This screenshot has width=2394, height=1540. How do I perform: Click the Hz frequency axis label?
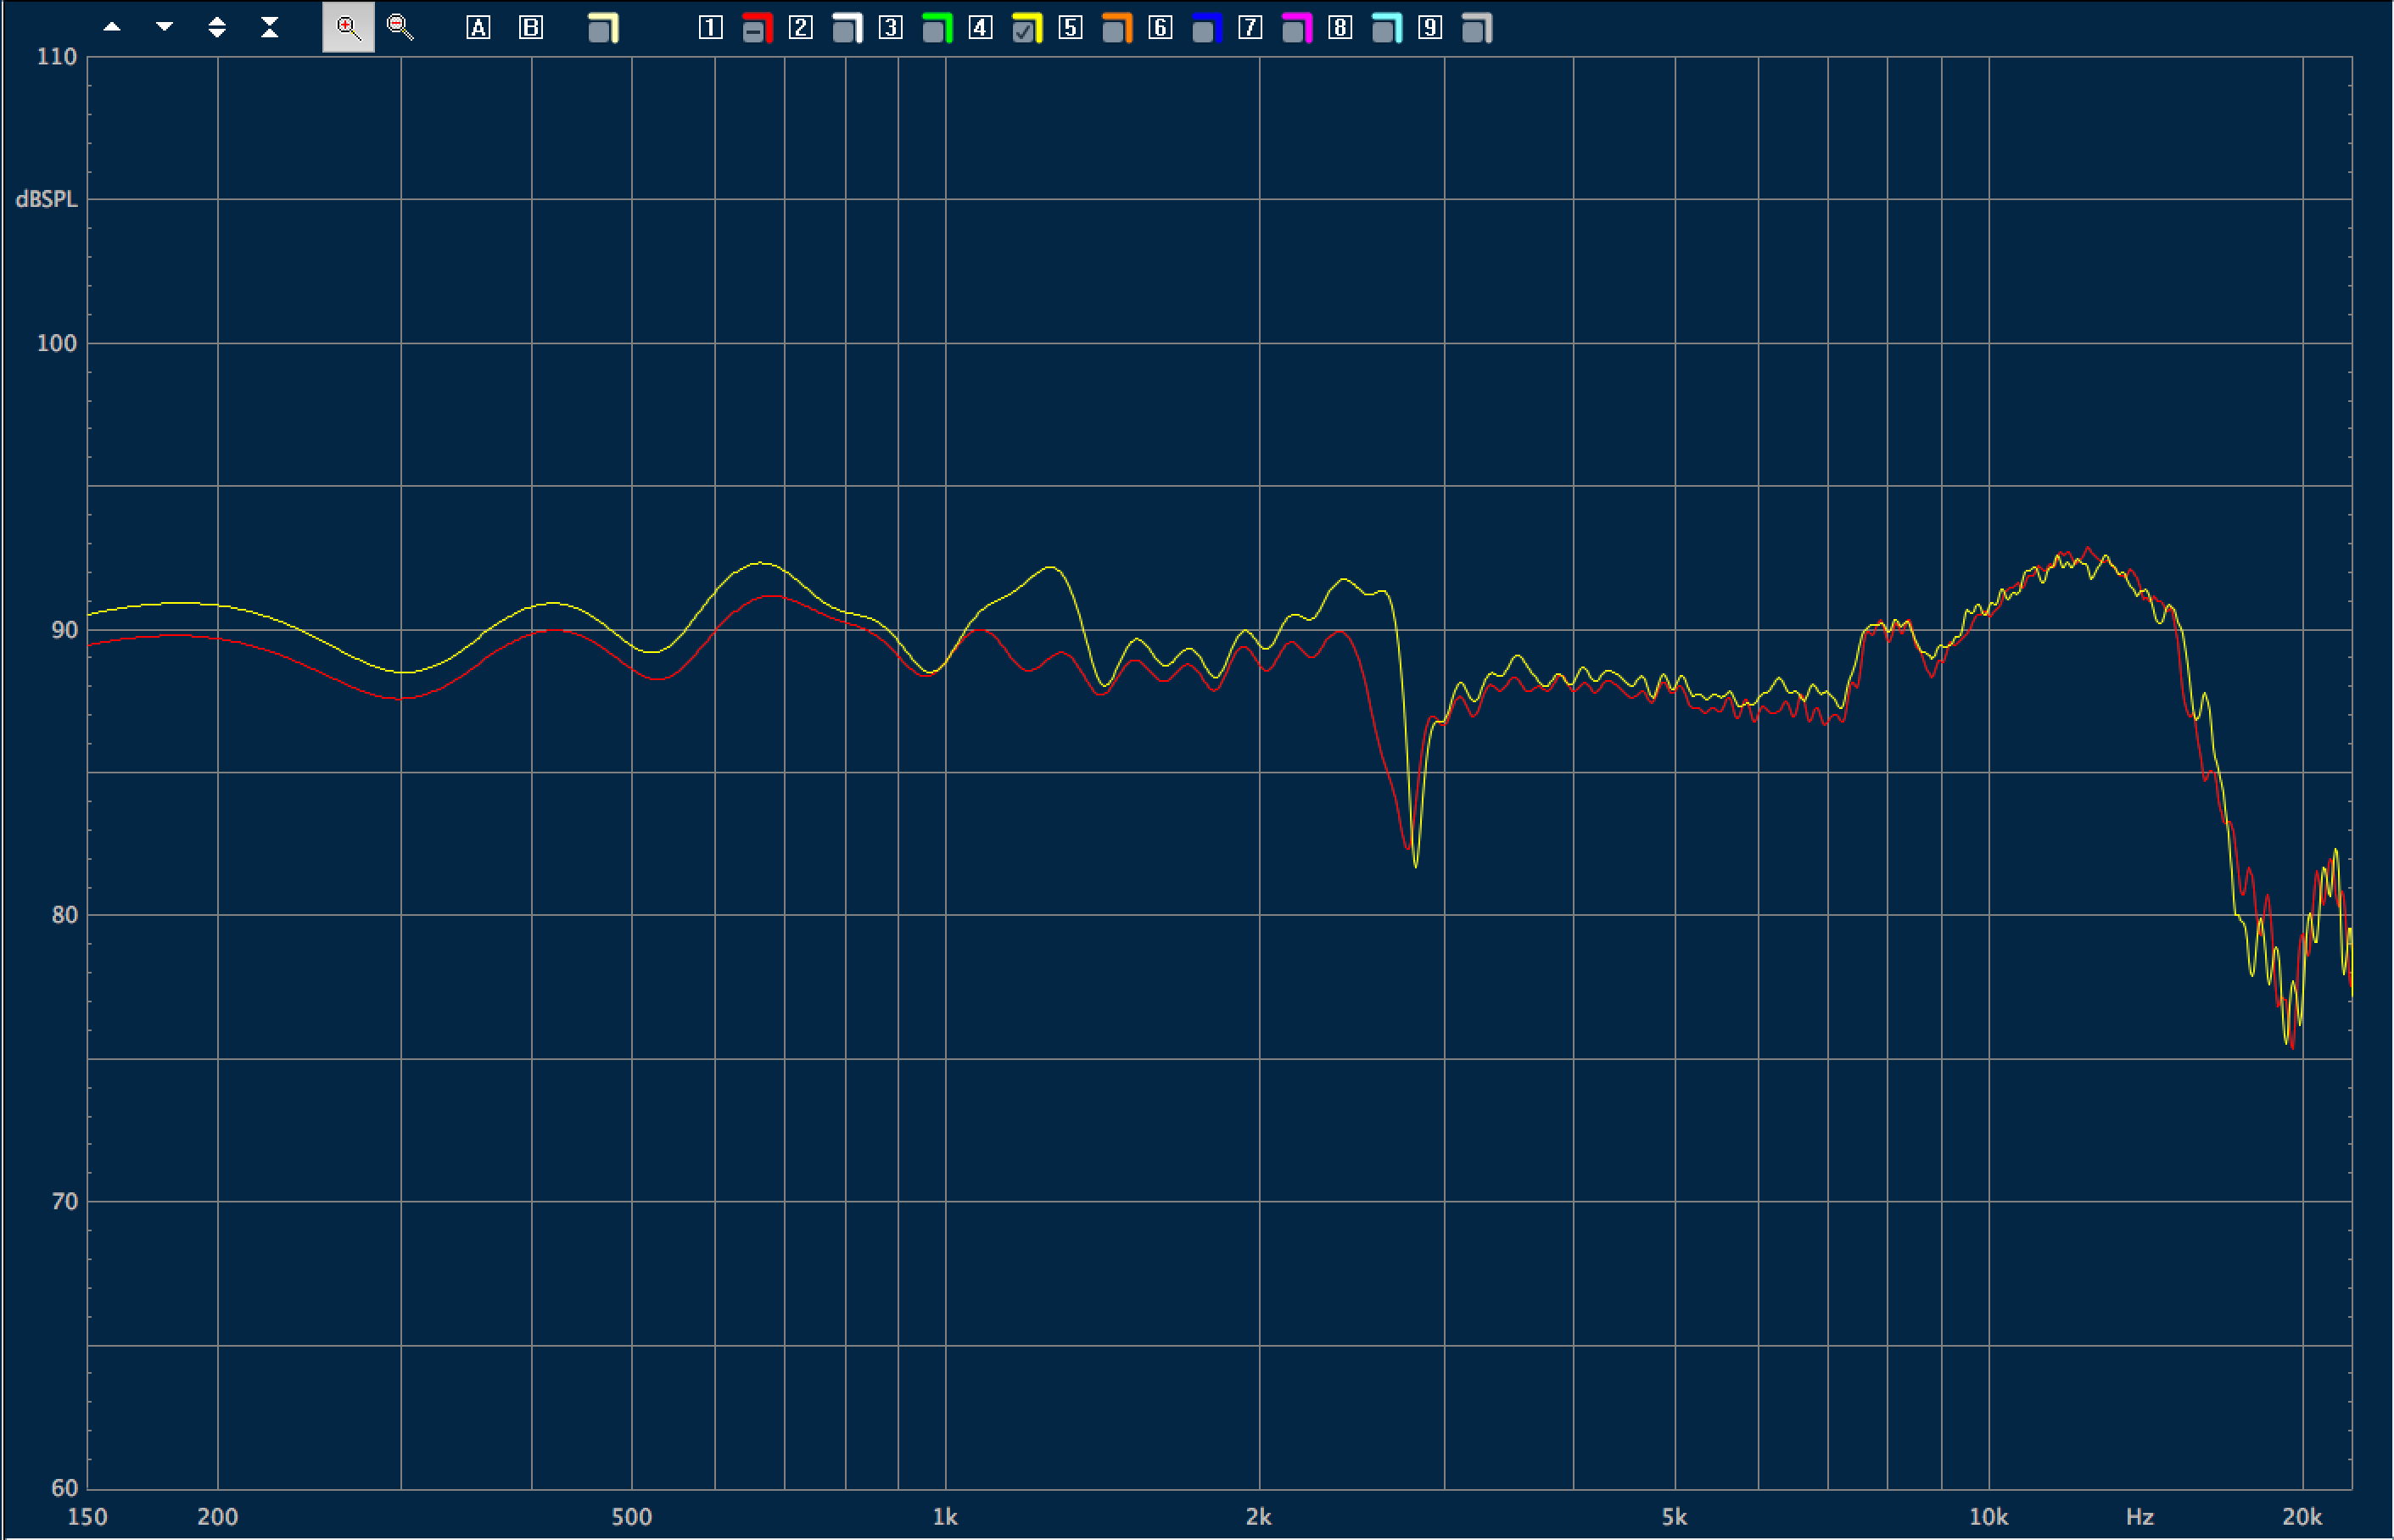(2139, 1517)
